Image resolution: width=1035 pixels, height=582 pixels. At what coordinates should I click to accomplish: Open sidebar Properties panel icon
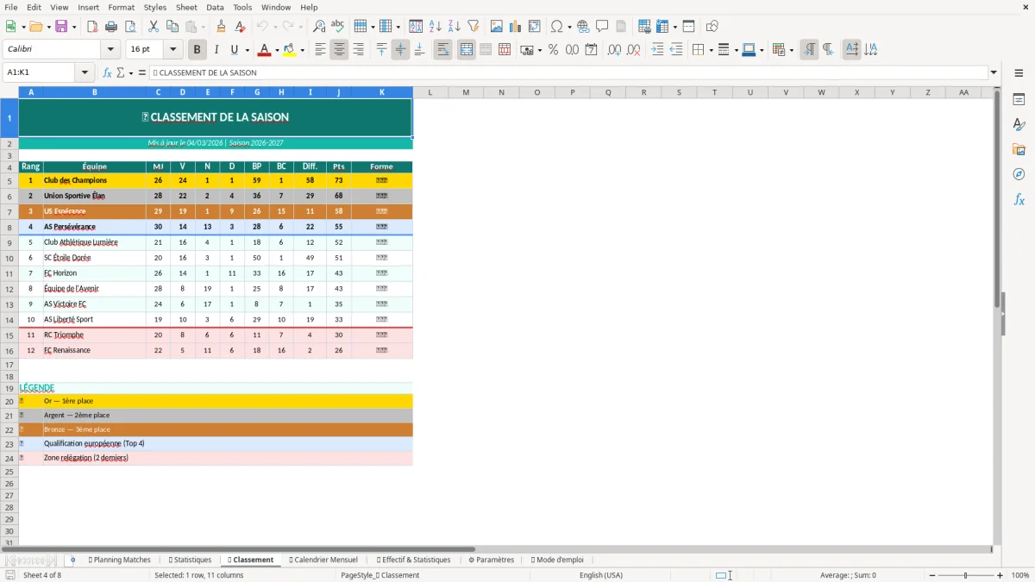click(1019, 100)
